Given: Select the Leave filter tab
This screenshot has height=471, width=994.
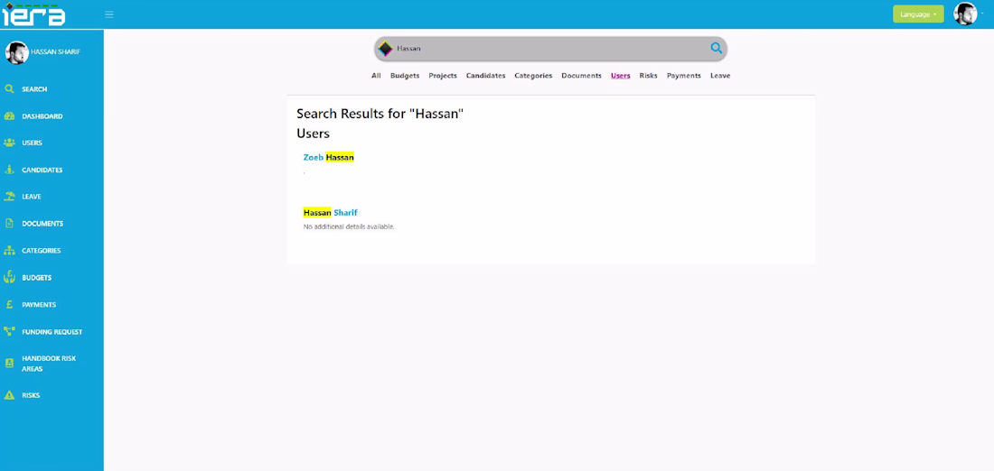Looking at the screenshot, I should (x=720, y=75).
